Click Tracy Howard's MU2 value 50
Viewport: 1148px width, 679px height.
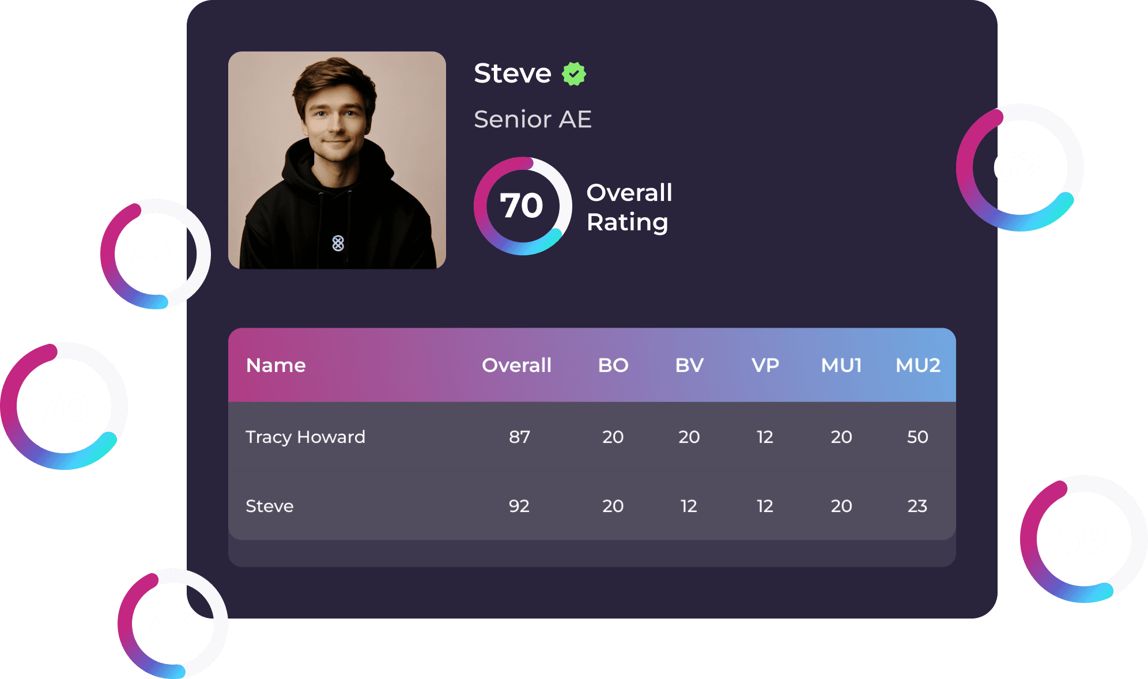(917, 437)
